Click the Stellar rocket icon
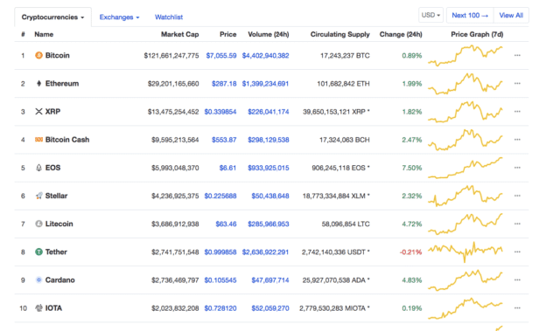The image size is (560, 331). 38,196
